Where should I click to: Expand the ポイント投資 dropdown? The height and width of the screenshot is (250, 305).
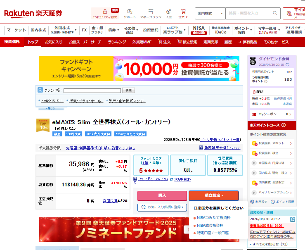(251, 30)
